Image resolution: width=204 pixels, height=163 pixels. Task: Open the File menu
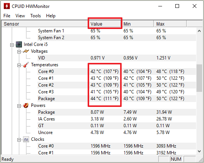(7, 16)
